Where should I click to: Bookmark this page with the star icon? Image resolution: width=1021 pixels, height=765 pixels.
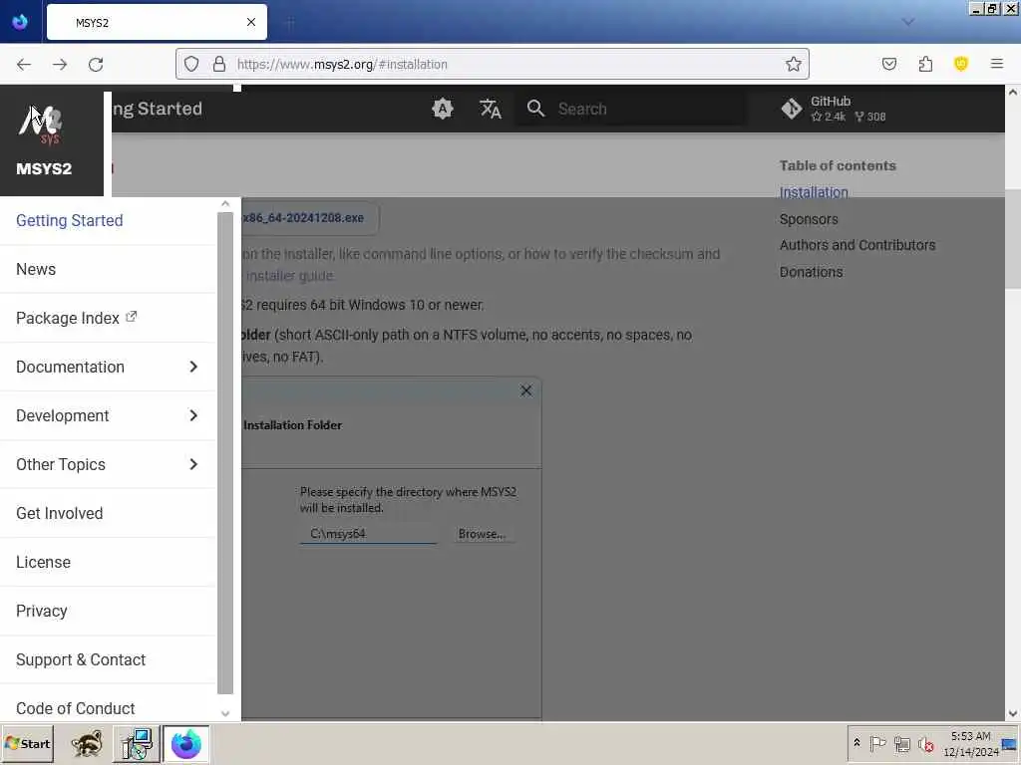(793, 64)
